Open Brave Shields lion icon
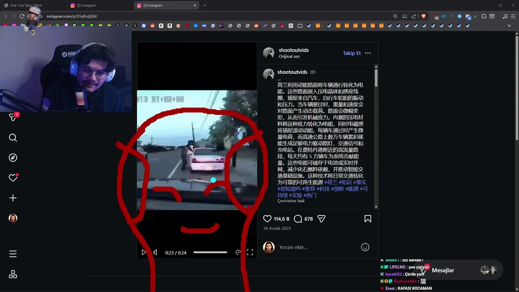Viewport: 519px width, 292px height. point(424,16)
